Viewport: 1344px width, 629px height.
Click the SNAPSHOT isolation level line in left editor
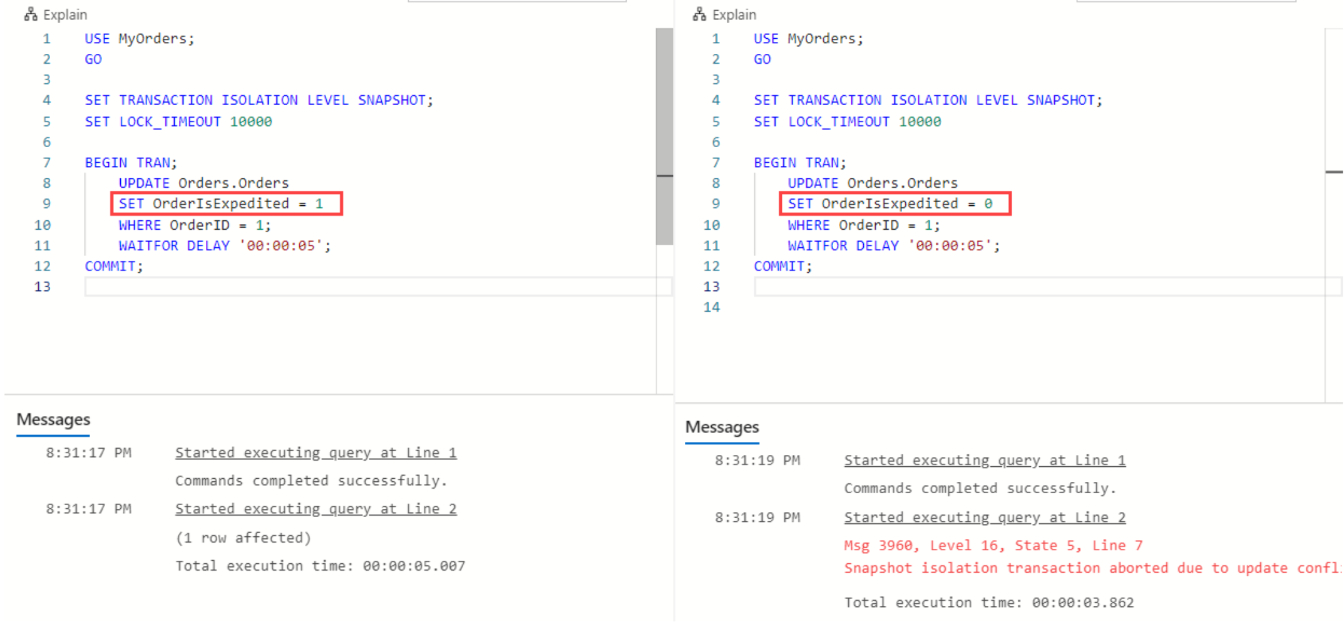point(259,100)
